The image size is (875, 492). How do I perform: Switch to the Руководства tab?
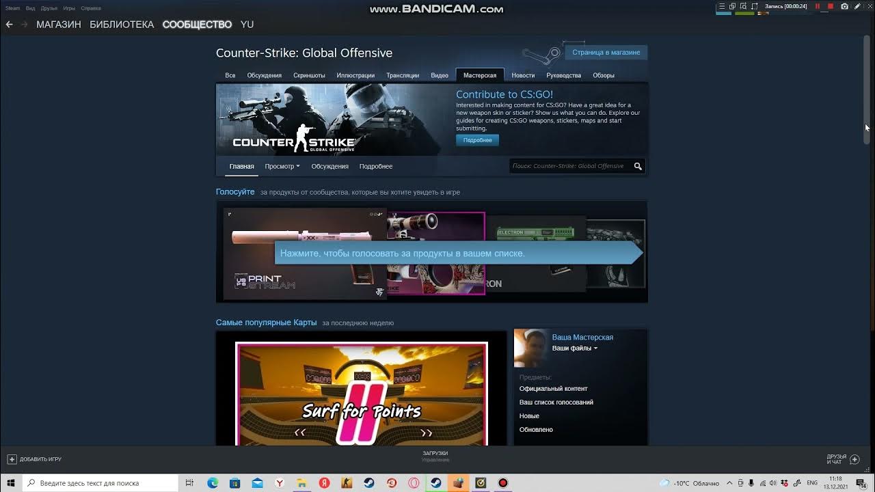(x=564, y=75)
